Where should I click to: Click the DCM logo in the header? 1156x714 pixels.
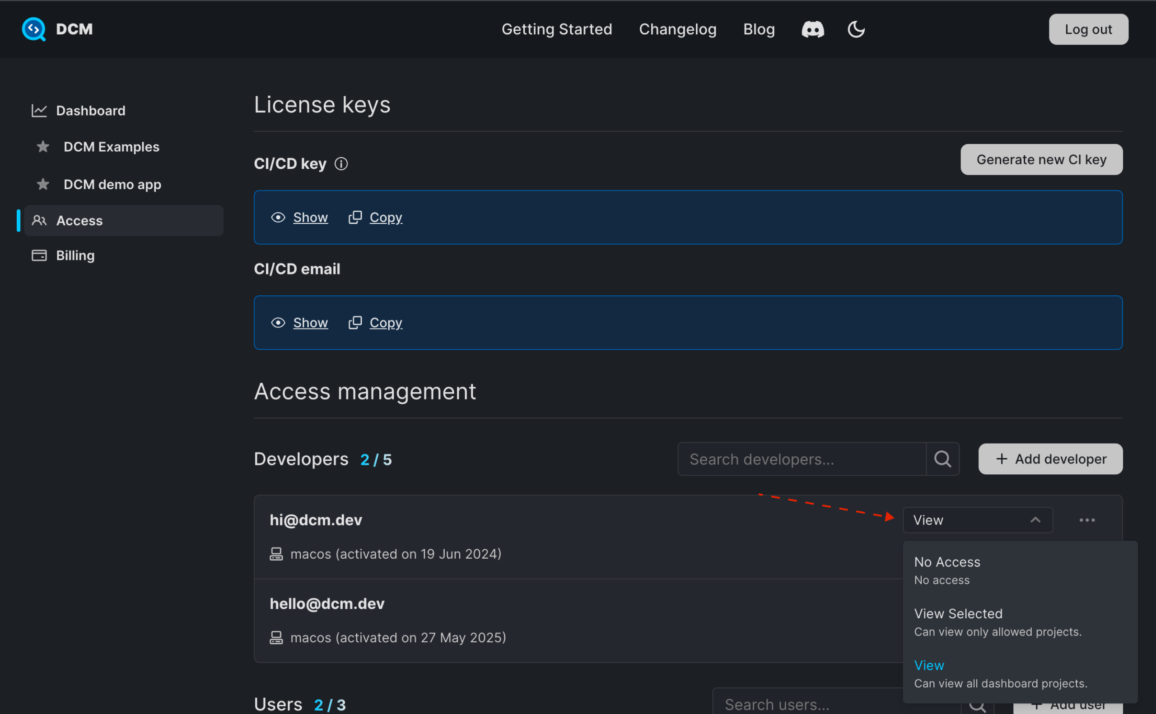point(33,29)
